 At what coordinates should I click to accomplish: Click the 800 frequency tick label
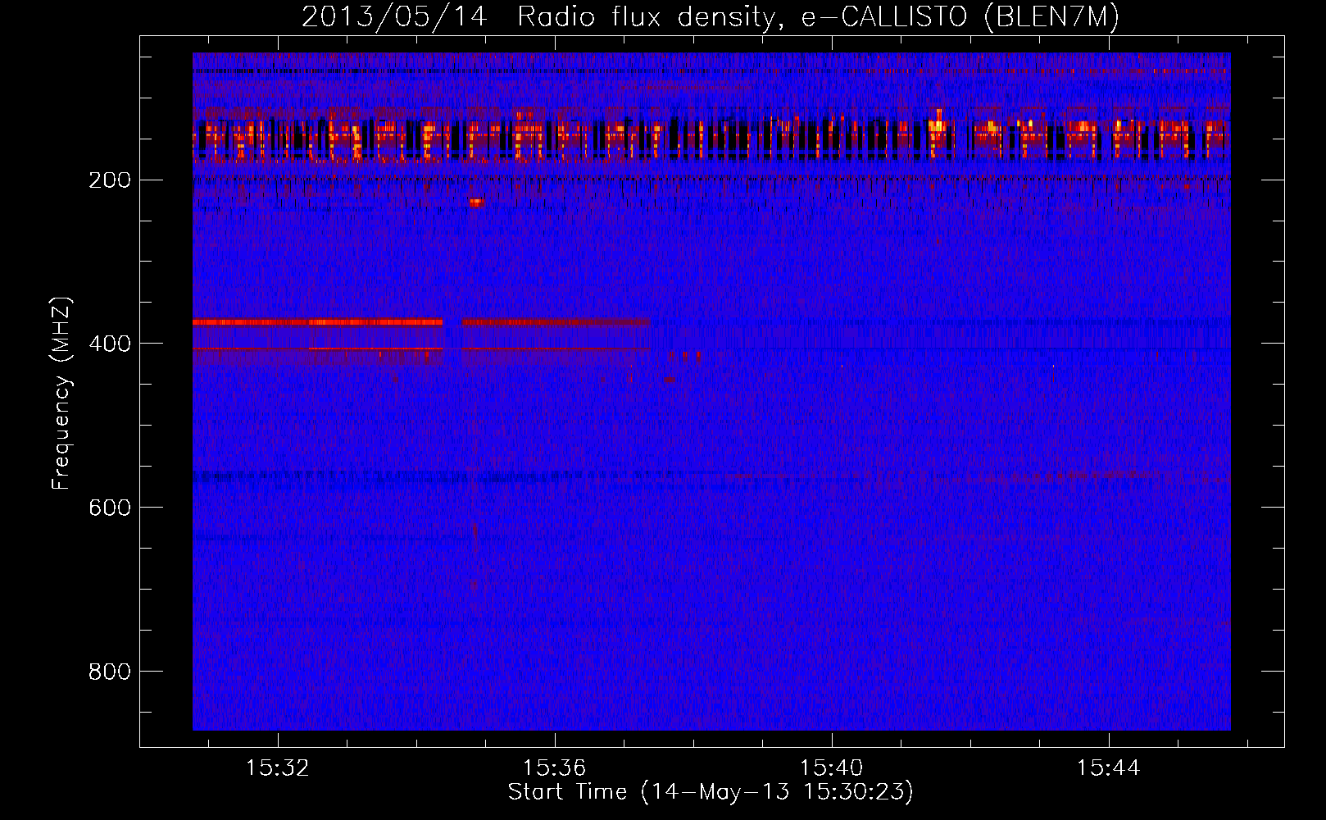point(110,672)
